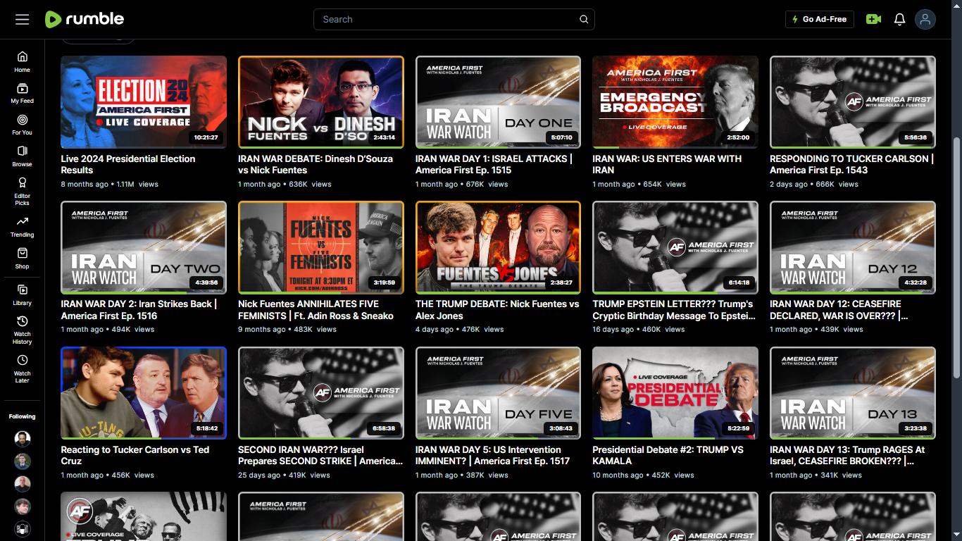Open Nick Fuentes vs Dinesh D'Souza thumbnail
962x541 pixels.
point(321,102)
